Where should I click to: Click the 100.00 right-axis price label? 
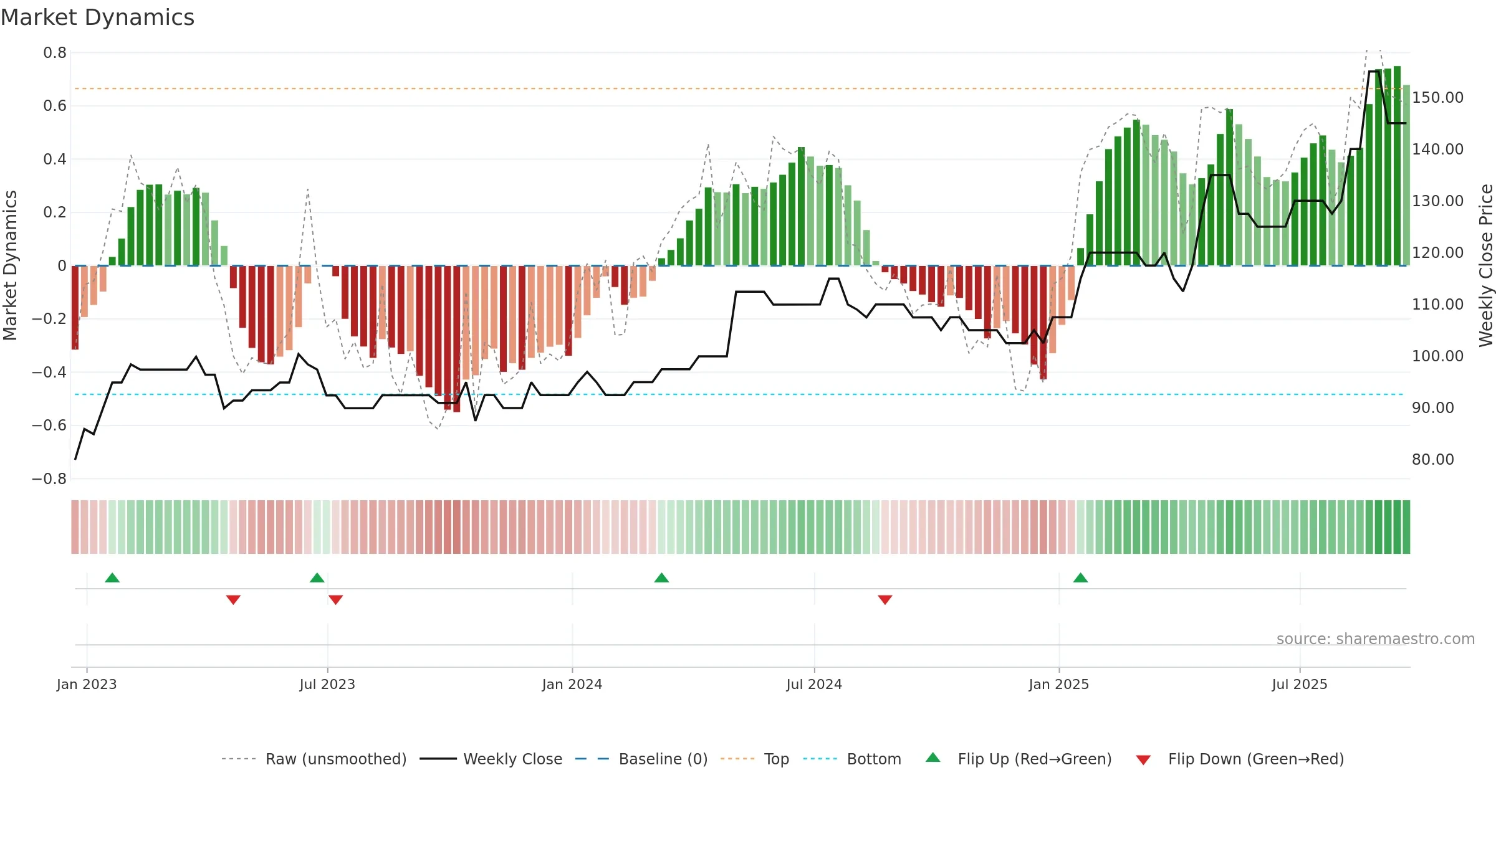coord(1437,356)
